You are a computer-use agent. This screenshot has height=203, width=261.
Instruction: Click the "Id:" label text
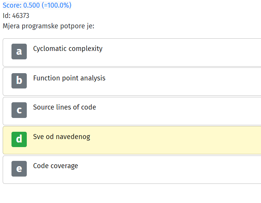click(x=7, y=16)
